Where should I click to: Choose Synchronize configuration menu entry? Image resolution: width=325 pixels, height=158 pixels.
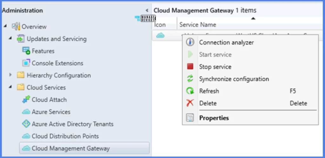250,79
